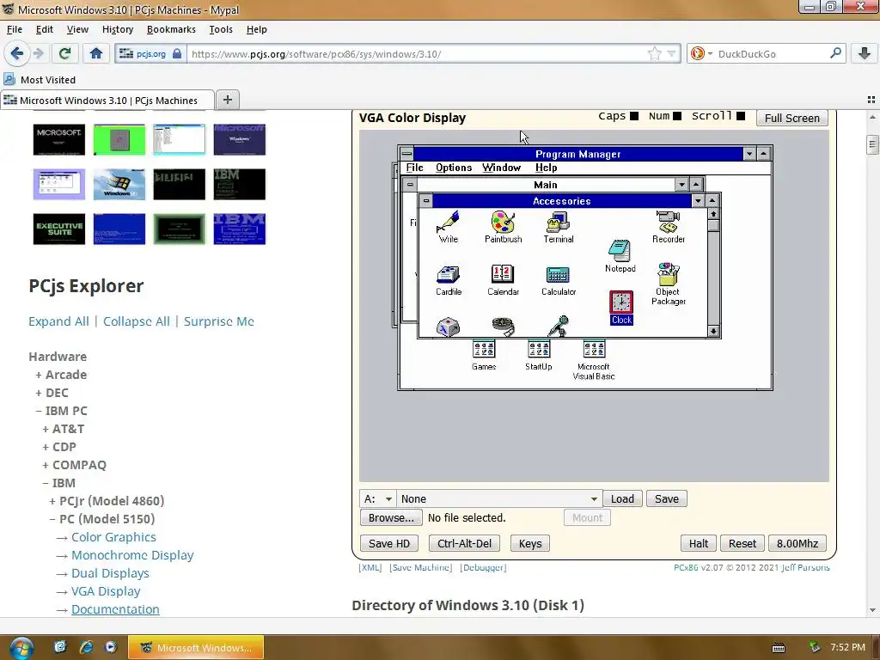Open Internet Explorer from the taskbar
880x660 pixels.
click(86, 647)
